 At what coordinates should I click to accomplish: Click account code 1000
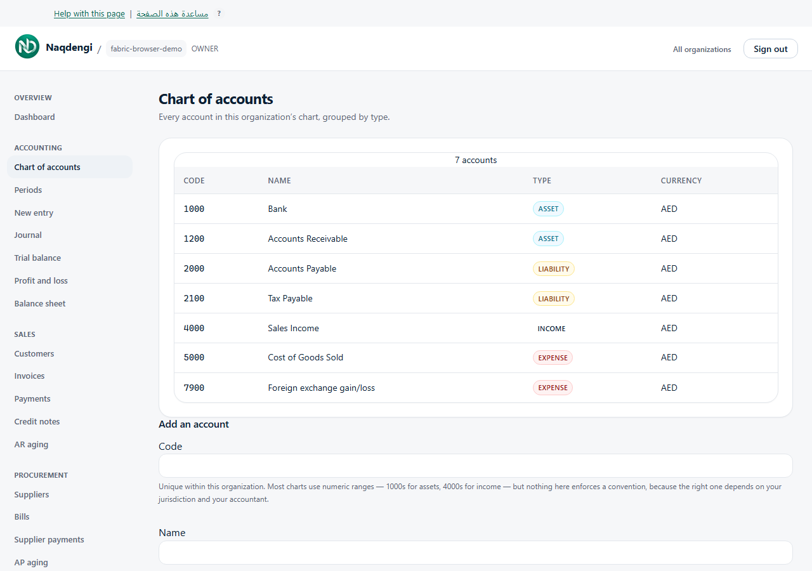tap(194, 209)
